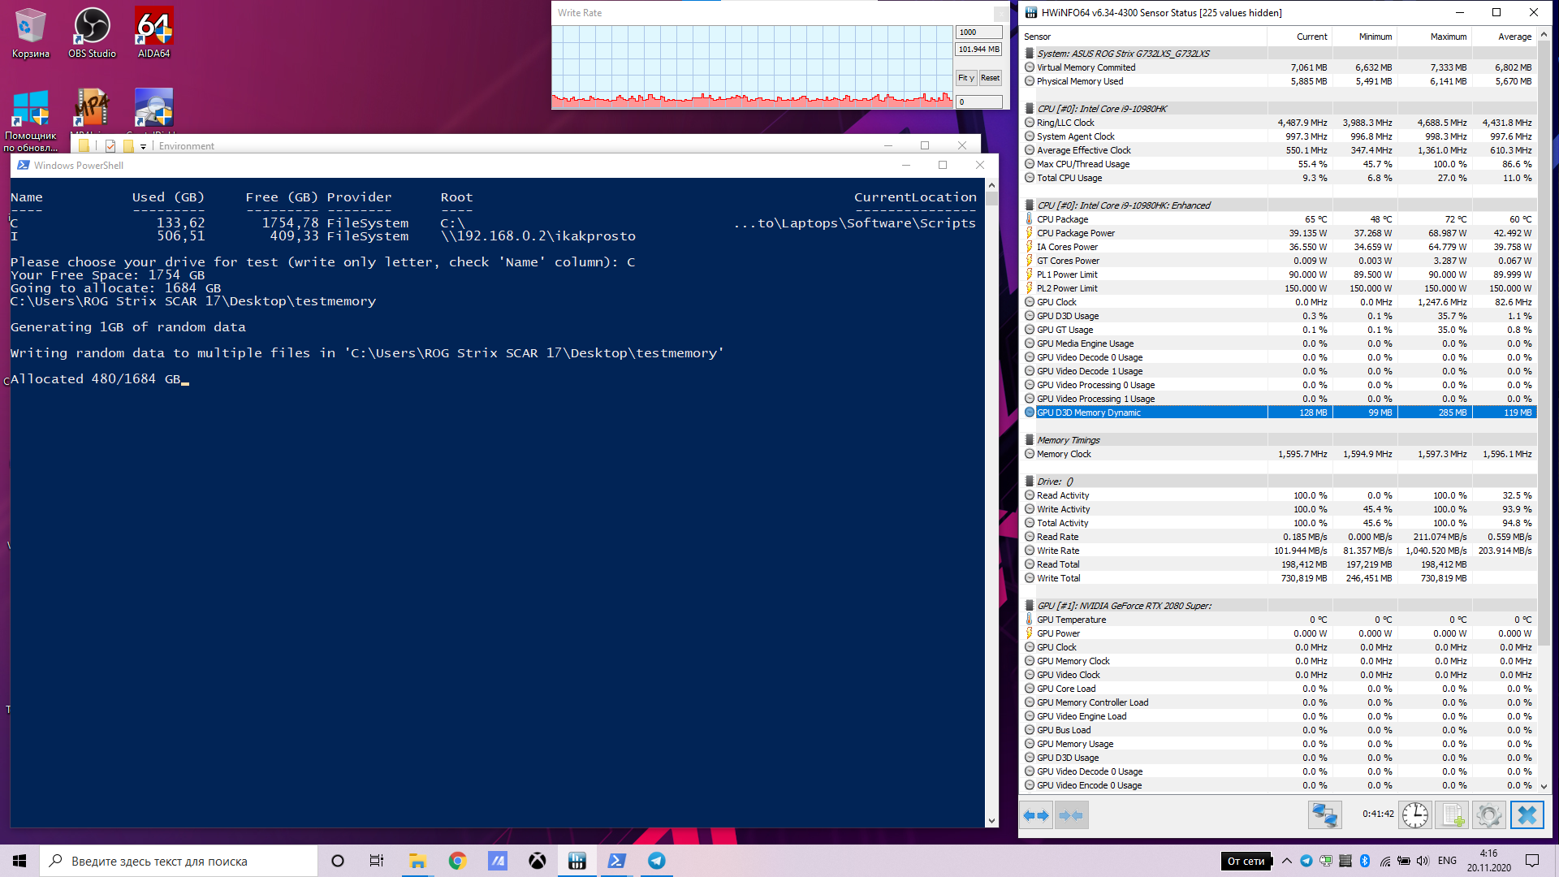Click the Bluetooth tray icon

pyautogui.click(x=1365, y=861)
